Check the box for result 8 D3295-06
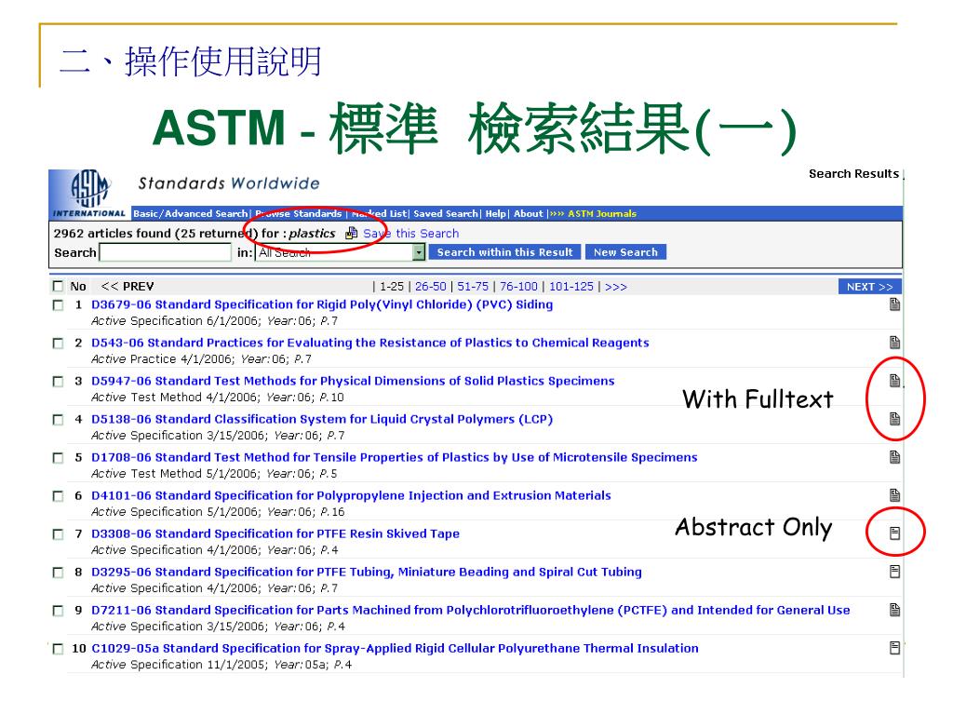This screenshot has width=953, height=715. pos(58,573)
